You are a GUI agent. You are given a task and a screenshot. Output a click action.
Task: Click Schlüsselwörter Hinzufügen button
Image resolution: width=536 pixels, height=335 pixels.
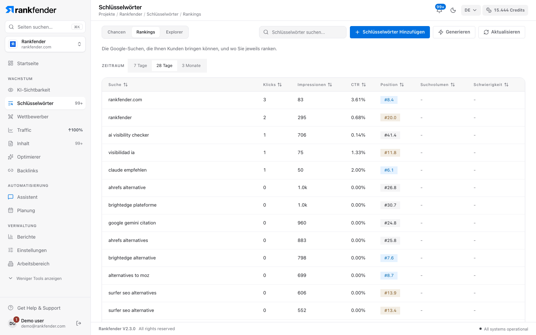pyautogui.click(x=390, y=32)
